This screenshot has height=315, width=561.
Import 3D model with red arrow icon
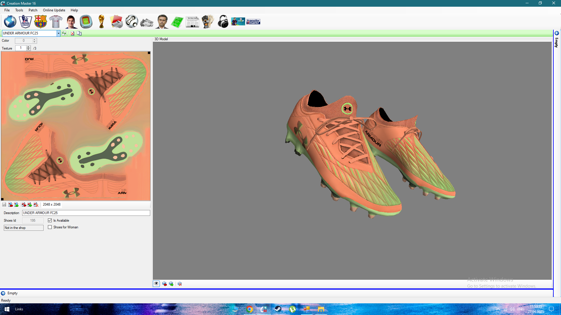(165, 284)
